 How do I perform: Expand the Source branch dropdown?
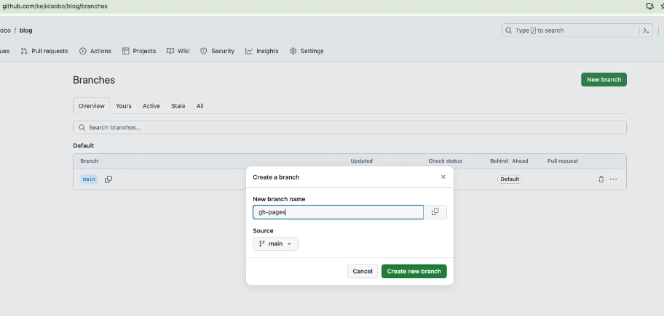[275, 244]
